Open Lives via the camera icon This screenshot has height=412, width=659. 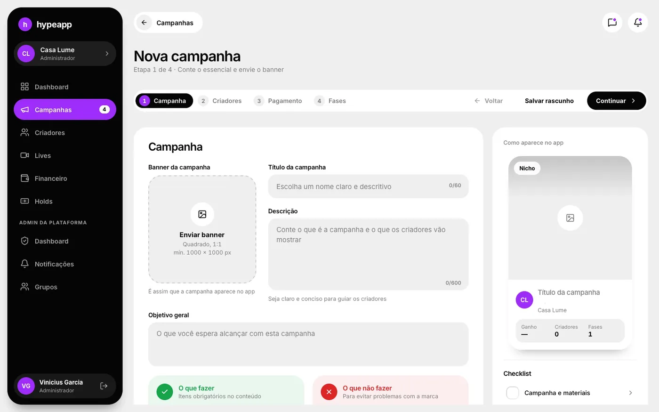coord(25,155)
